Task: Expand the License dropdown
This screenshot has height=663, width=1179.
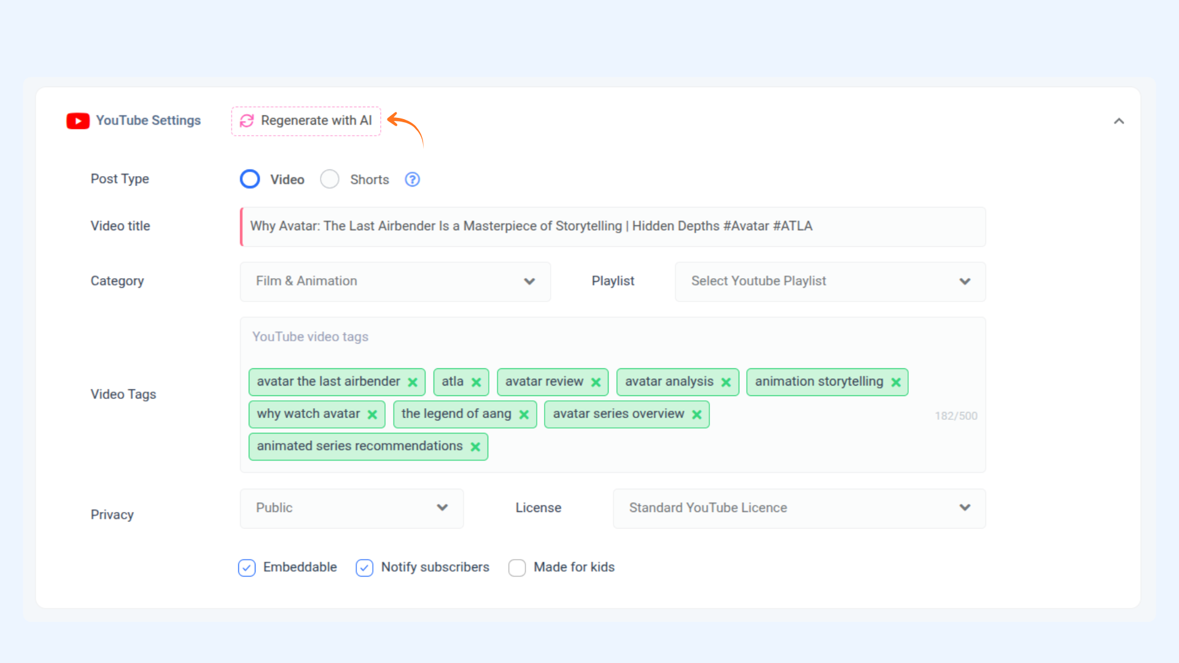Action: click(x=799, y=508)
